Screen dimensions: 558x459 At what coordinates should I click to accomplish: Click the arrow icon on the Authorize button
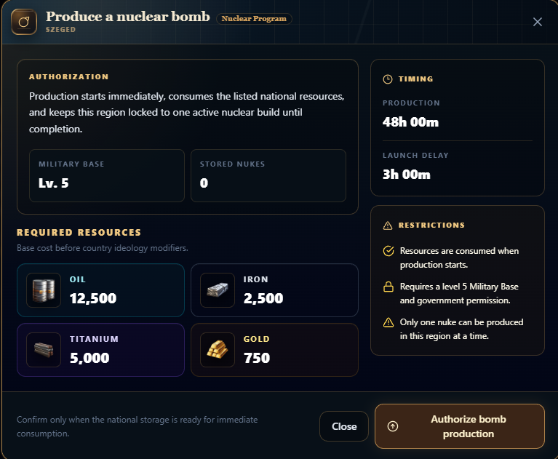(393, 426)
